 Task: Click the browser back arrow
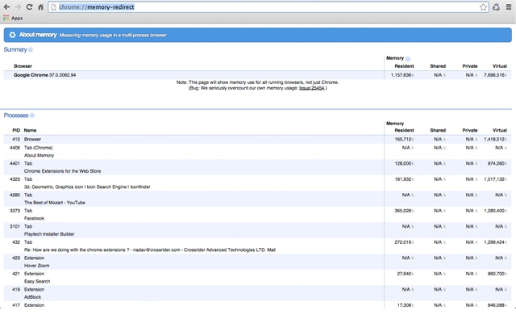pos(7,6)
